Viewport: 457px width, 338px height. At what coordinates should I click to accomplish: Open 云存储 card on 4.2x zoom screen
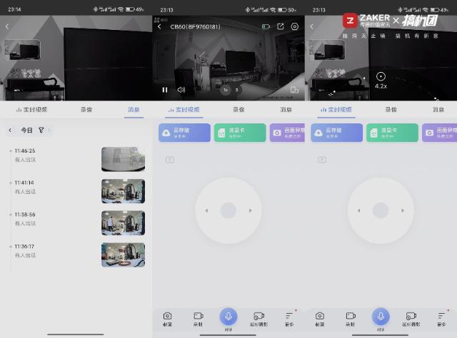pos(336,133)
